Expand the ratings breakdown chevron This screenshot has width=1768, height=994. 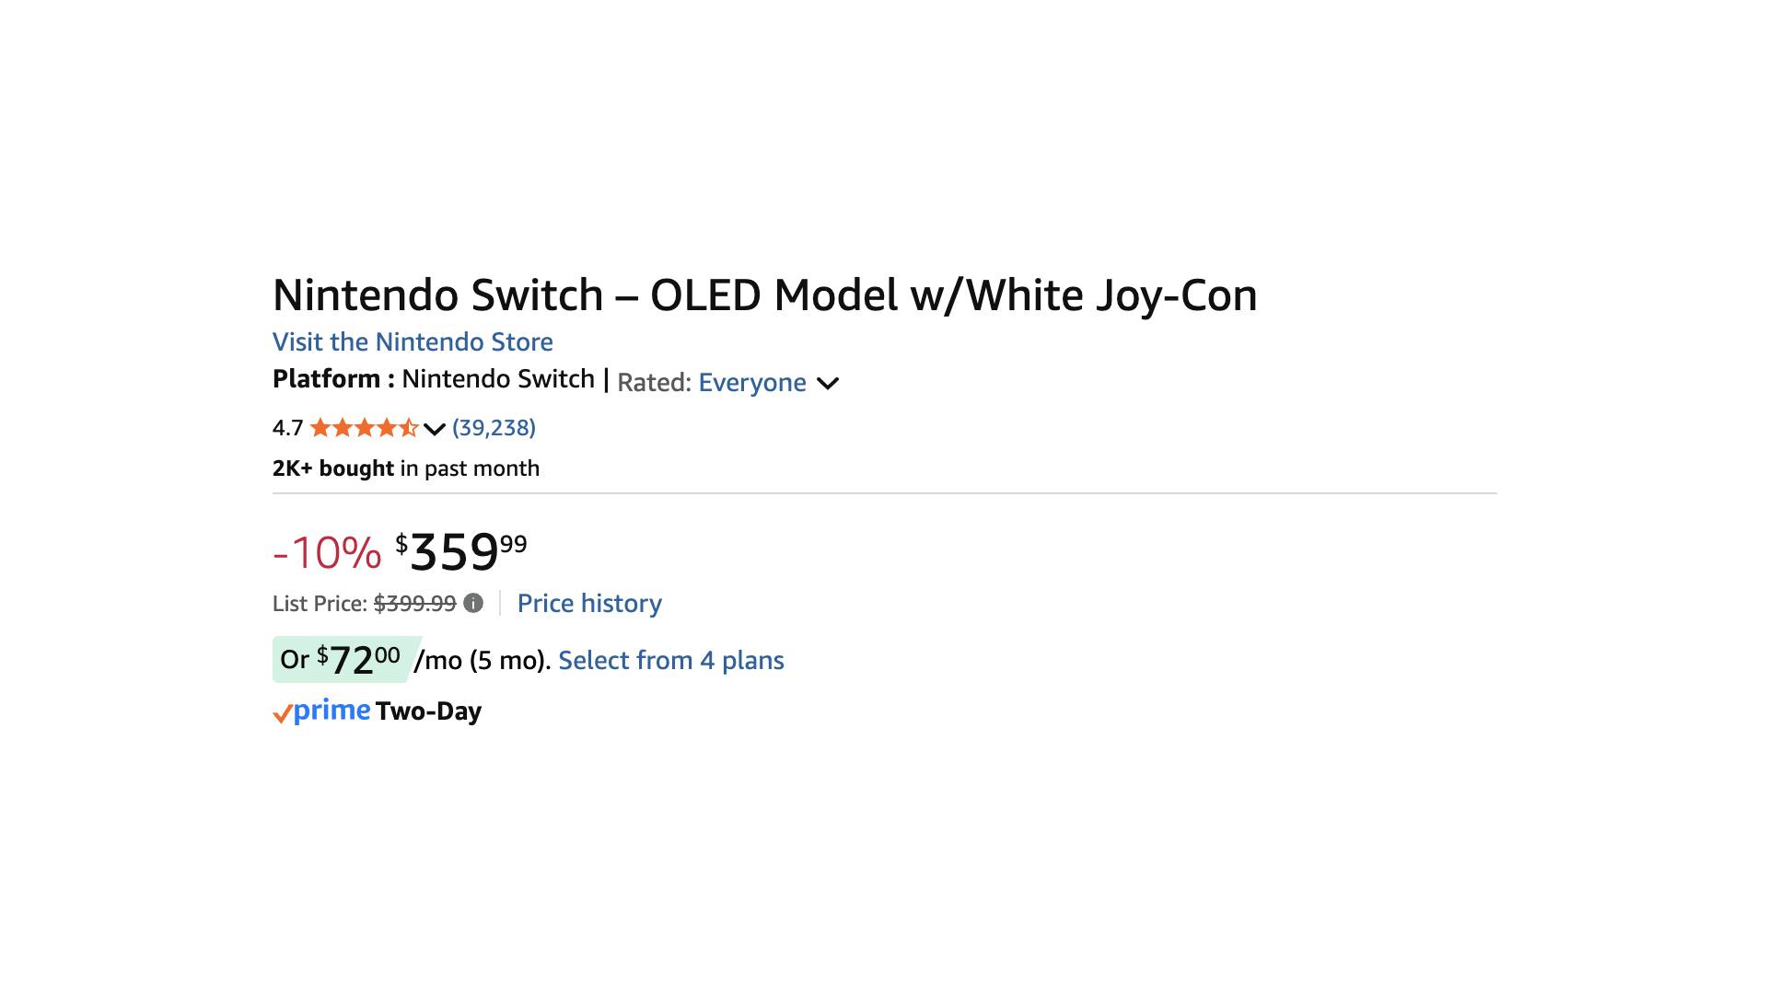coord(433,429)
